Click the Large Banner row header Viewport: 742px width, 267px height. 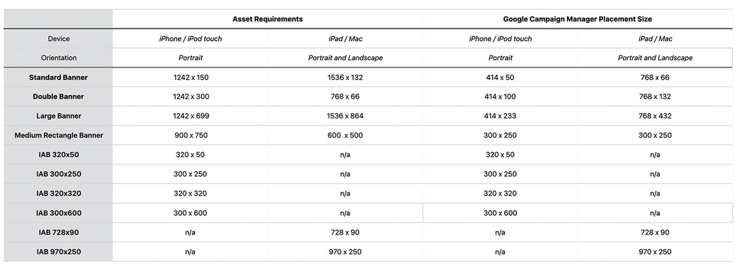tap(58, 116)
